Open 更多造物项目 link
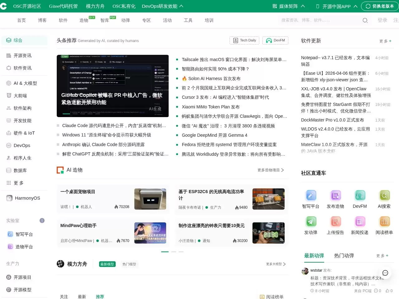 [x=271, y=170]
